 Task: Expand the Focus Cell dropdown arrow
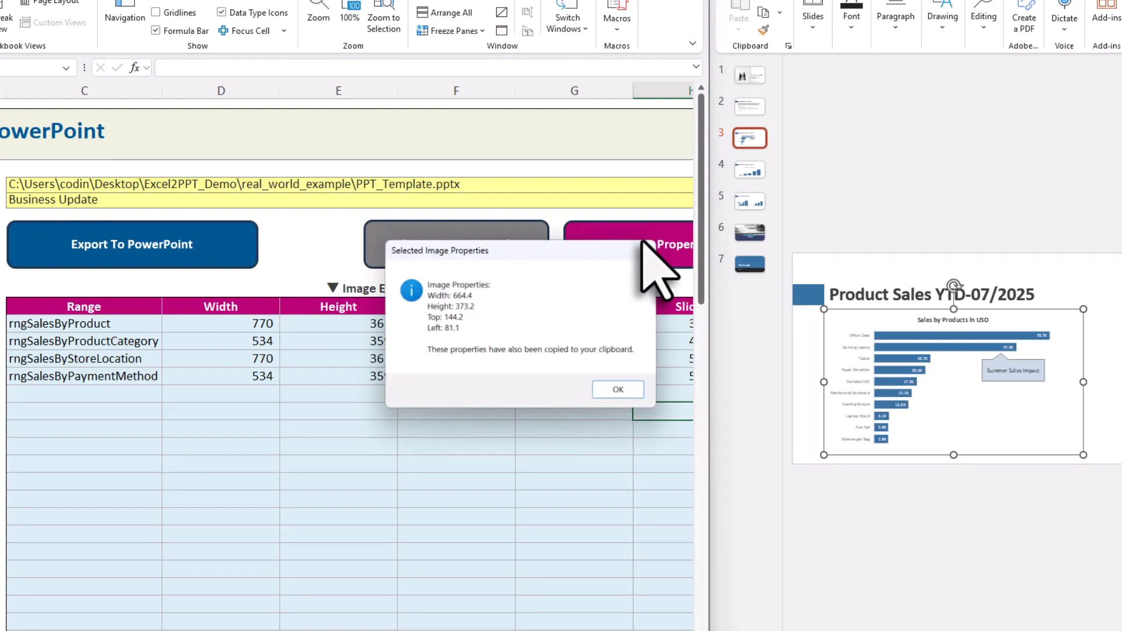pos(285,30)
